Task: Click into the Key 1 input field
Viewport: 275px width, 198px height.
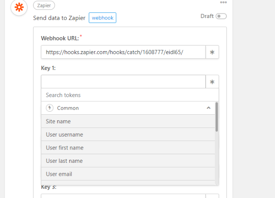Action: point(123,82)
